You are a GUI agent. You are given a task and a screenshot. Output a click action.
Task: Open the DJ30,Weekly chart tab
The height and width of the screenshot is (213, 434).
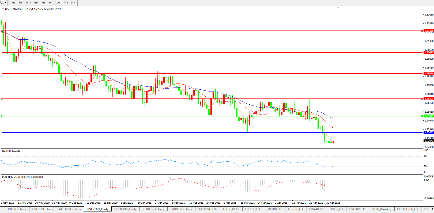point(381,209)
